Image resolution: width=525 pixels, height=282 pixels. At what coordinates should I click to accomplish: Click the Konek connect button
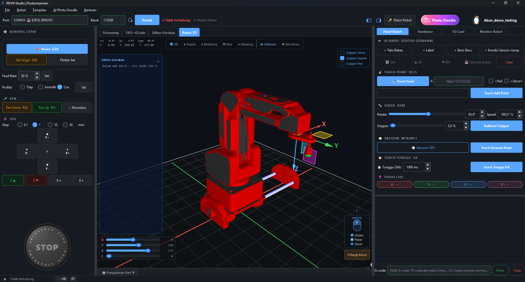click(x=147, y=20)
